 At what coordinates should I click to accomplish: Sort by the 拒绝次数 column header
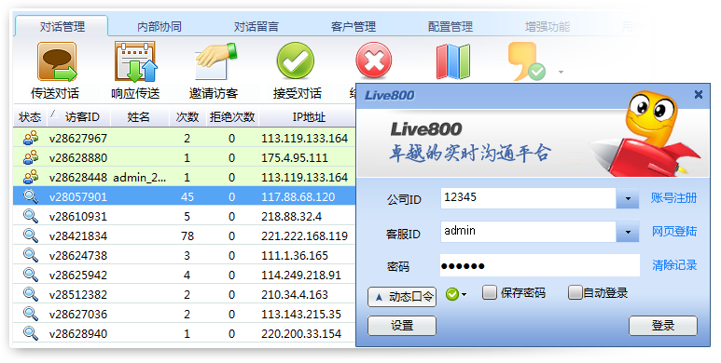pos(232,117)
